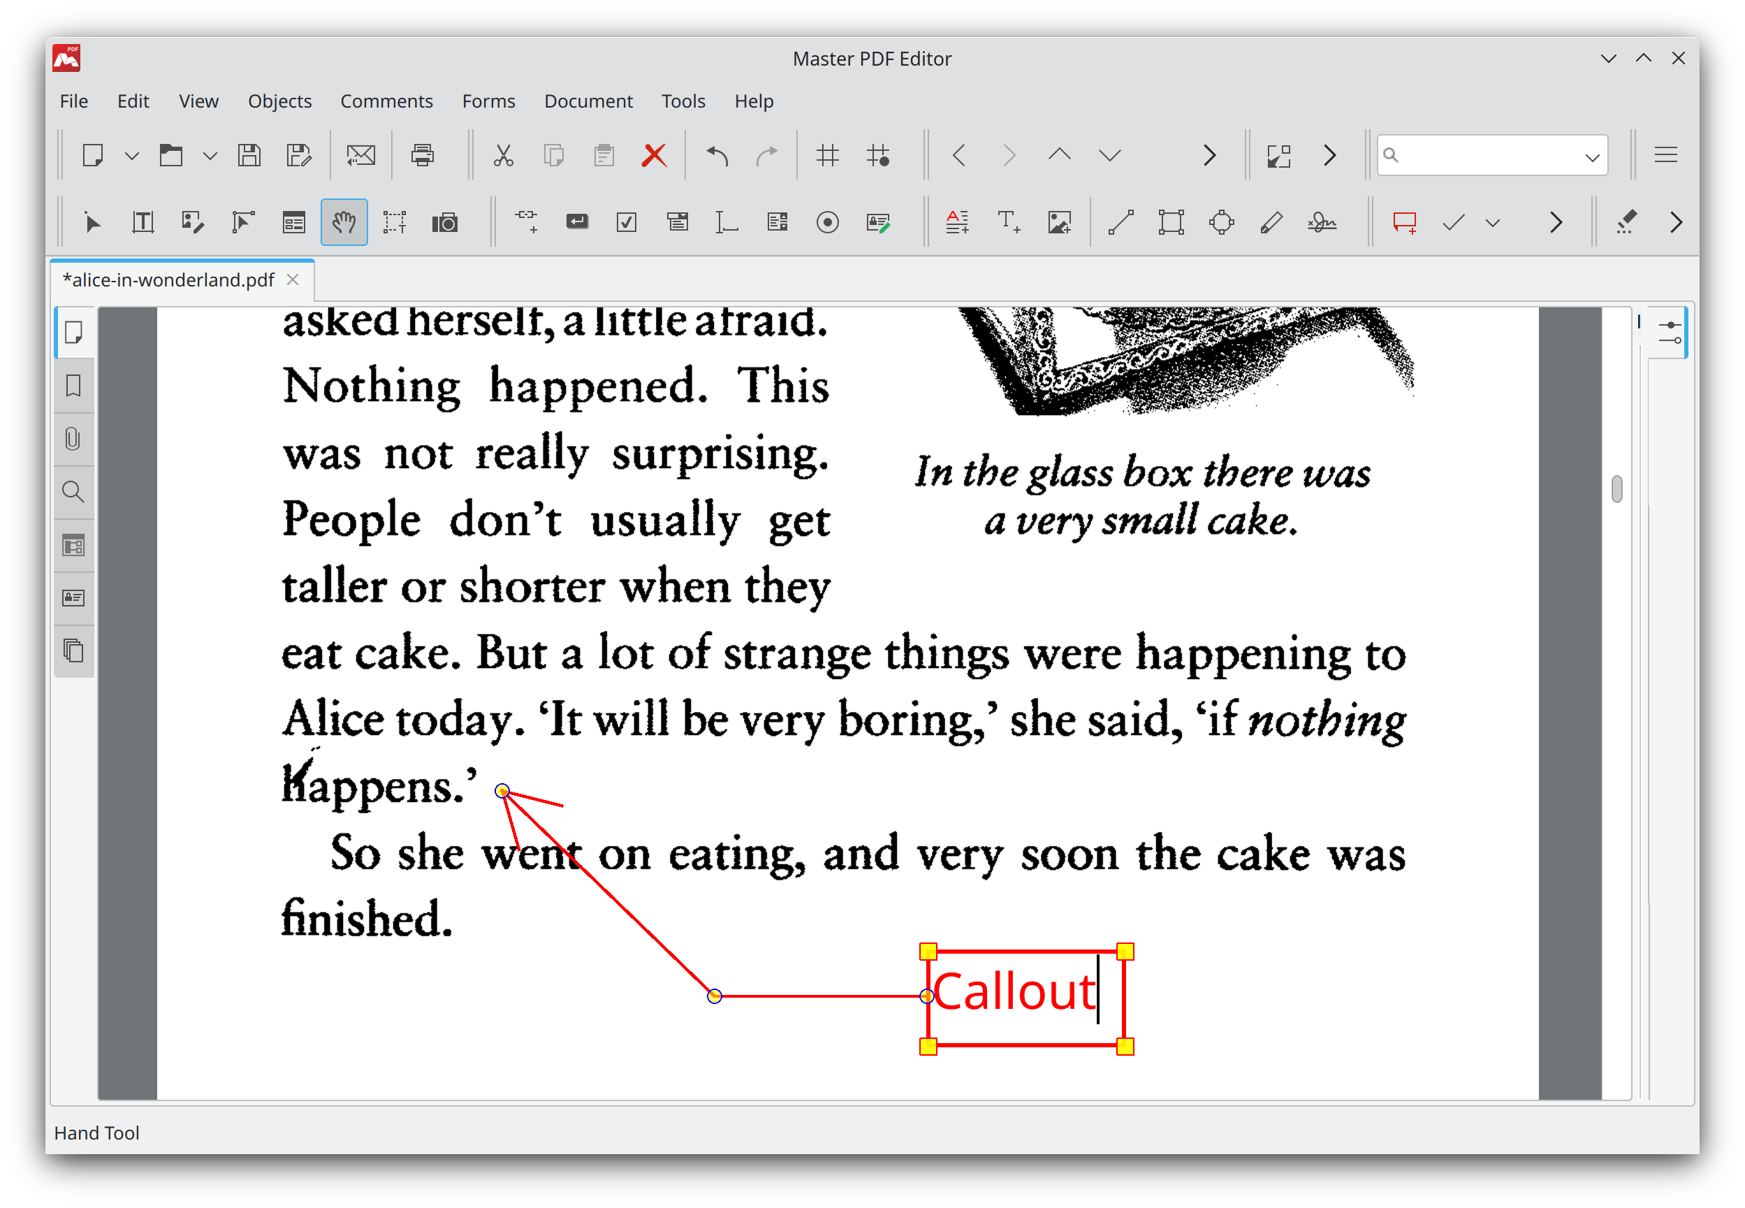The width and height of the screenshot is (1745, 1208).
Task: Activate the Edit Text tool
Action: [x=143, y=221]
